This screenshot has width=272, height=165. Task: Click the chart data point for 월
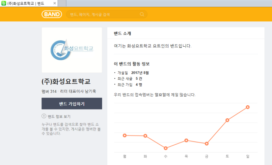tap(125, 136)
